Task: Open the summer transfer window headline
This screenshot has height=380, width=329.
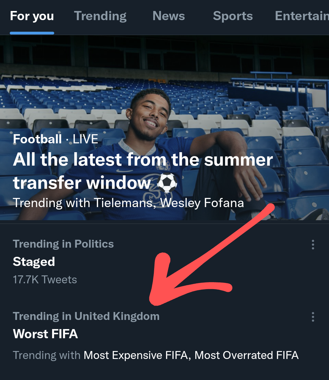Action: click(143, 171)
